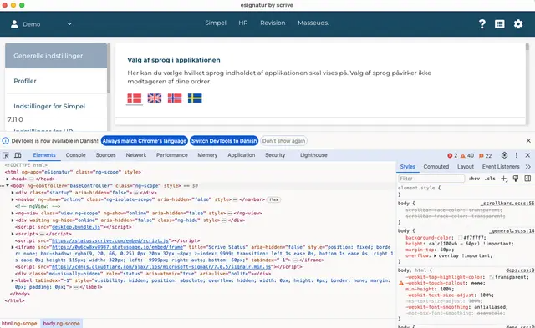Toggle the computed styles sidebar icon

click(527, 179)
